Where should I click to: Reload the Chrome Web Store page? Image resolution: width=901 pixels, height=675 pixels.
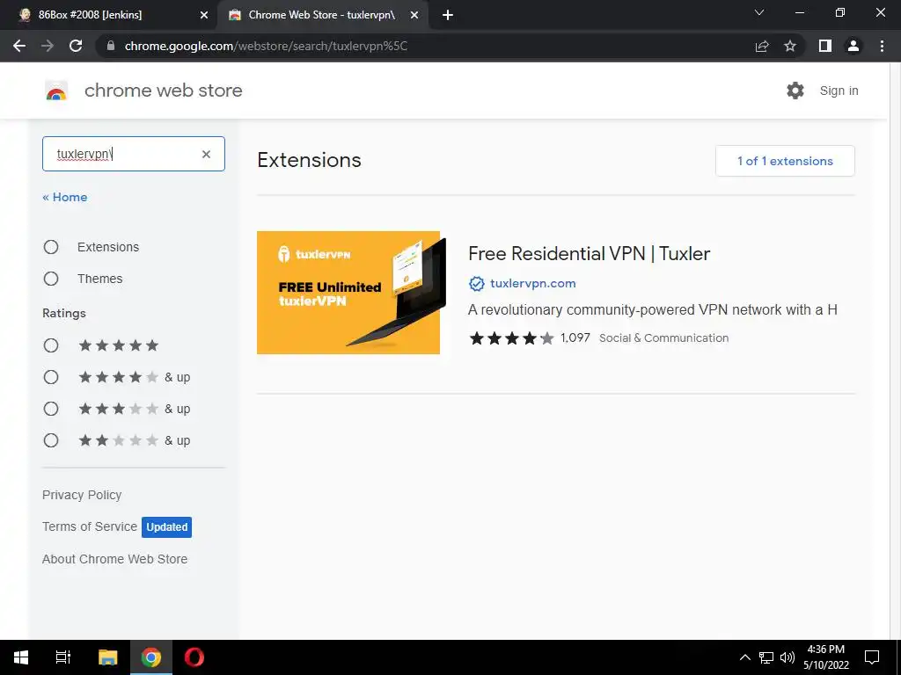coord(76,46)
